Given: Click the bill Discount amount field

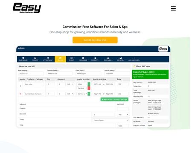Looking at the screenshot, I should [104, 115].
